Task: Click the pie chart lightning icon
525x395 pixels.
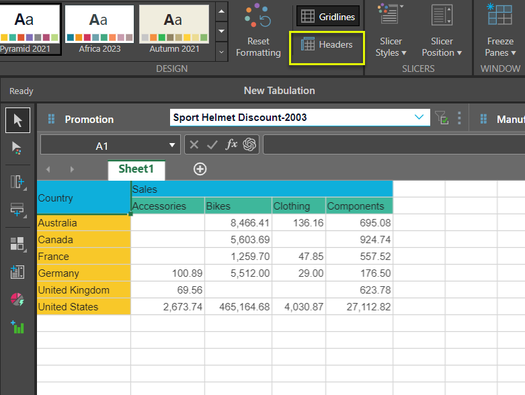Action: pos(17,300)
